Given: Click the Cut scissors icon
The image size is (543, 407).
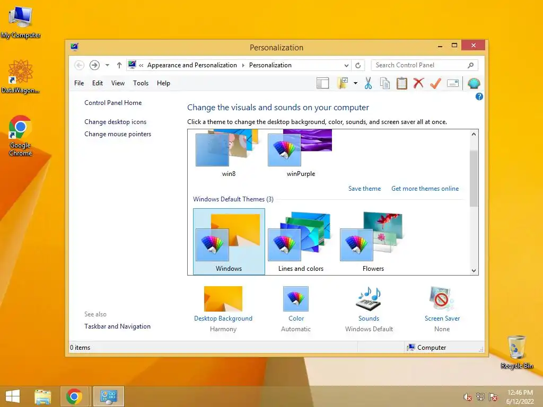Looking at the screenshot, I should 368,83.
